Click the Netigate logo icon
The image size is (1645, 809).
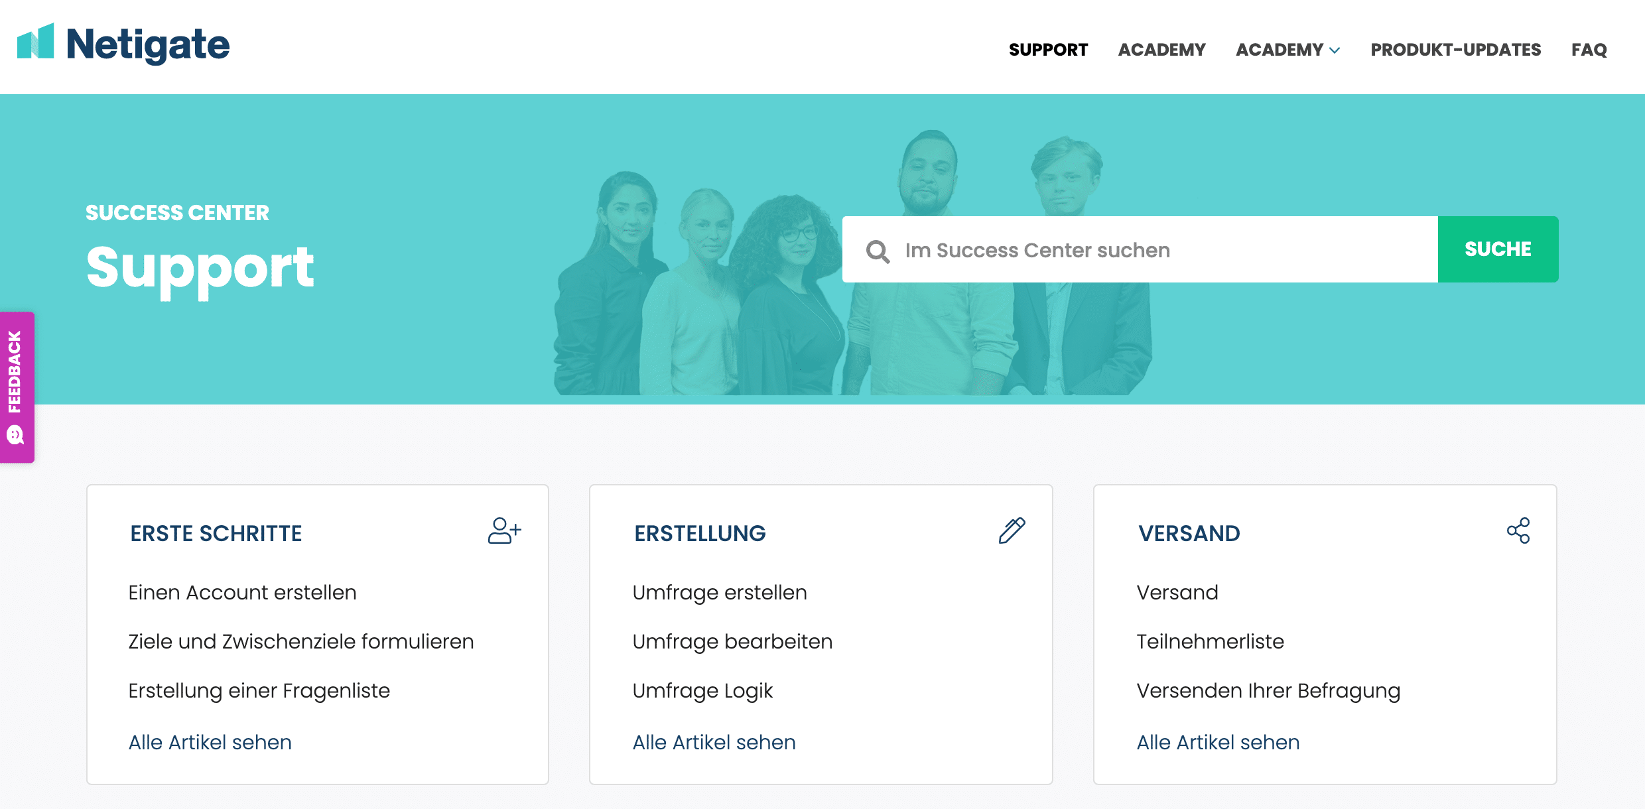pyautogui.click(x=36, y=42)
